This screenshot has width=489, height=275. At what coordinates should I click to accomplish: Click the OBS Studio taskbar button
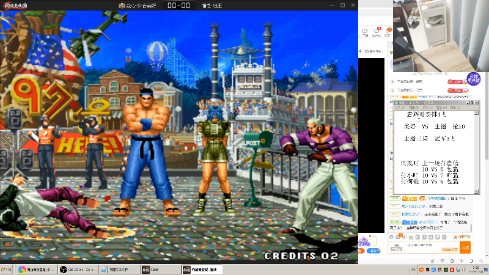[x=79, y=269]
